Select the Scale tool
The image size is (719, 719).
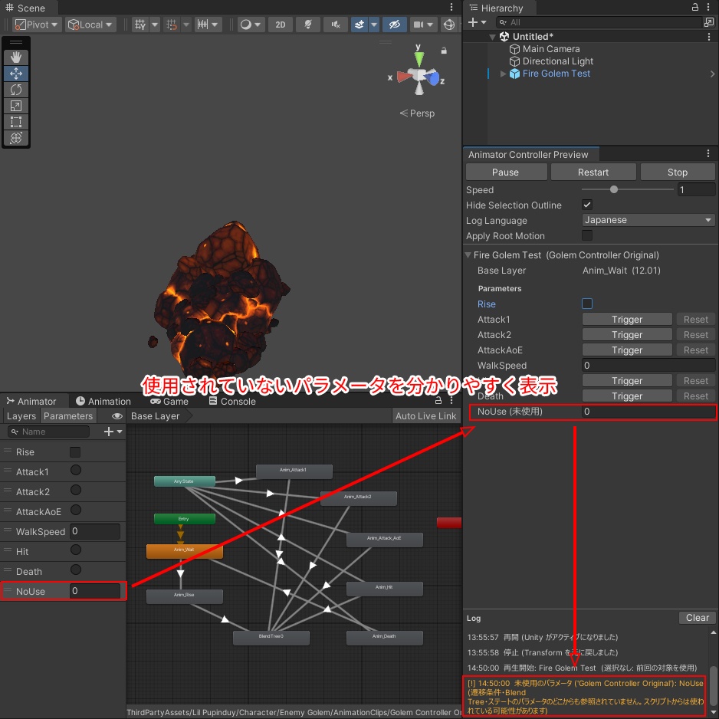[x=16, y=106]
